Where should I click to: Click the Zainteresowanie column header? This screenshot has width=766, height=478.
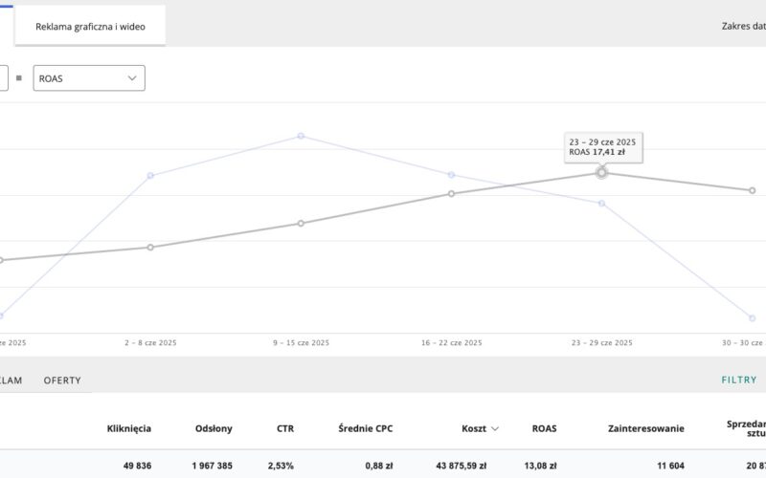[645, 428]
